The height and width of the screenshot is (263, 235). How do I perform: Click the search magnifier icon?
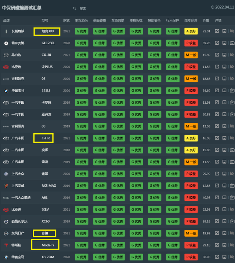75,8
